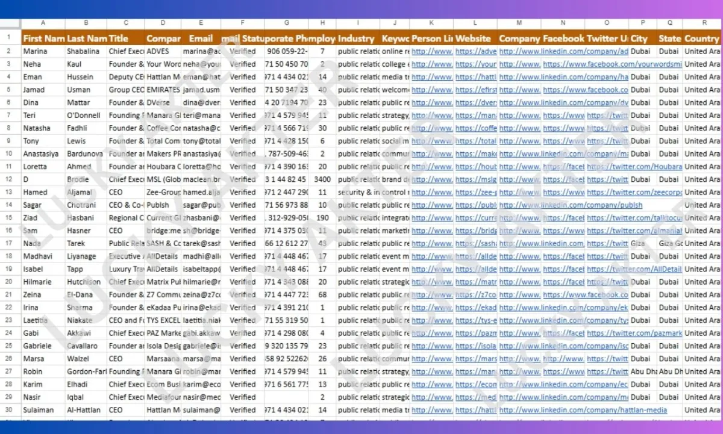Image resolution: width=723 pixels, height=434 pixels.
Task: Open the twitter.com/AllDetail link in Isabel row
Action: click(634, 269)
